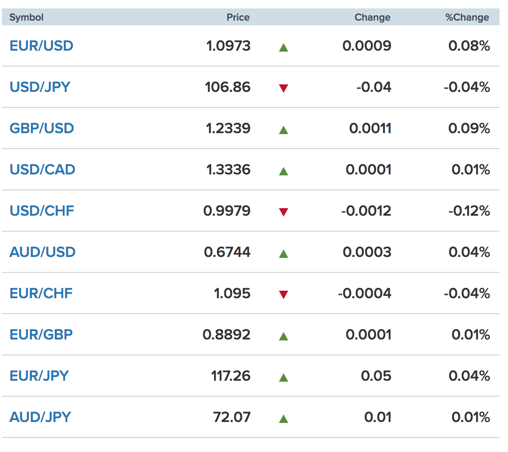Click the EUR/GBP price 0.8892

coord(226,335)
